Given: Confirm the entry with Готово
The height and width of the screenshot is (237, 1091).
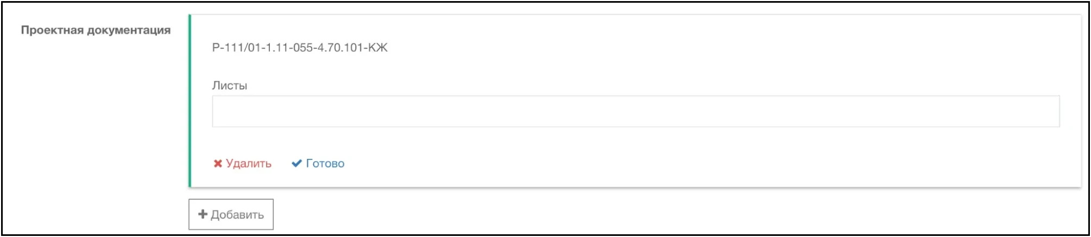Looking at the screenshot, I should point(318,163).
